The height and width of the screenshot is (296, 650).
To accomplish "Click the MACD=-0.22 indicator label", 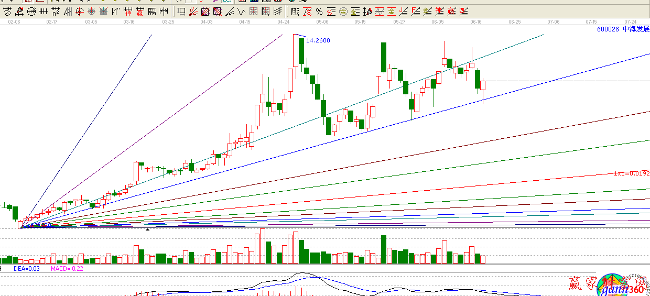I will 67,269.
